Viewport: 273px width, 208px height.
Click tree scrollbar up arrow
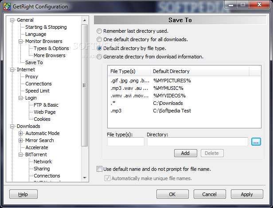click(85, 20)
